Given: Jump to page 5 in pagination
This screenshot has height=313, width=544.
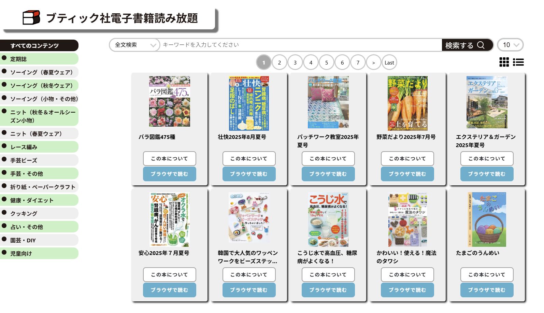Looking at the screenshot, I should 327,62.
